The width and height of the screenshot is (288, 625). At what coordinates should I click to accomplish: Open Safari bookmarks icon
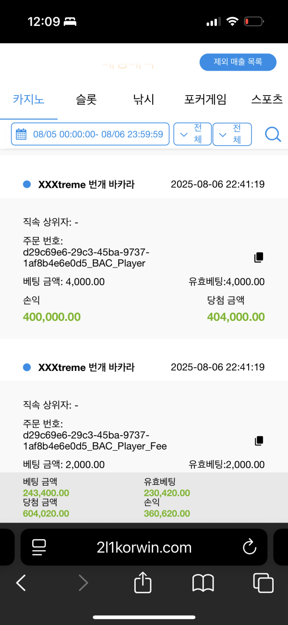click(203, 583)
